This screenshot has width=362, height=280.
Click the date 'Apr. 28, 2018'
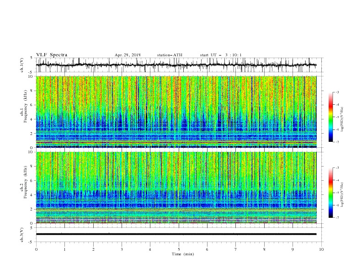click(128, 55)
